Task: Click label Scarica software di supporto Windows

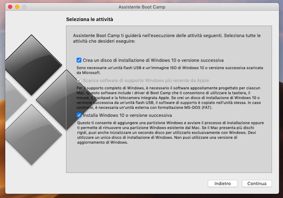Action: pos(146,80)
